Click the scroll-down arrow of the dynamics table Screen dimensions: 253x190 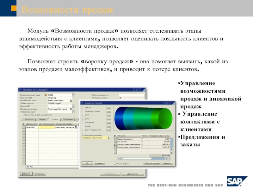[x=172, y=152]
